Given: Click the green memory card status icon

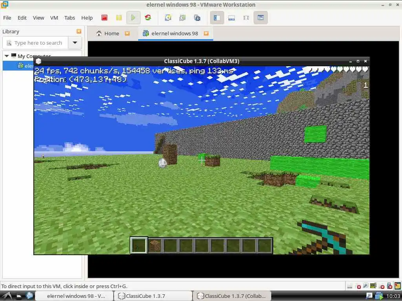Looking at the screenshot, I should 373,286.
